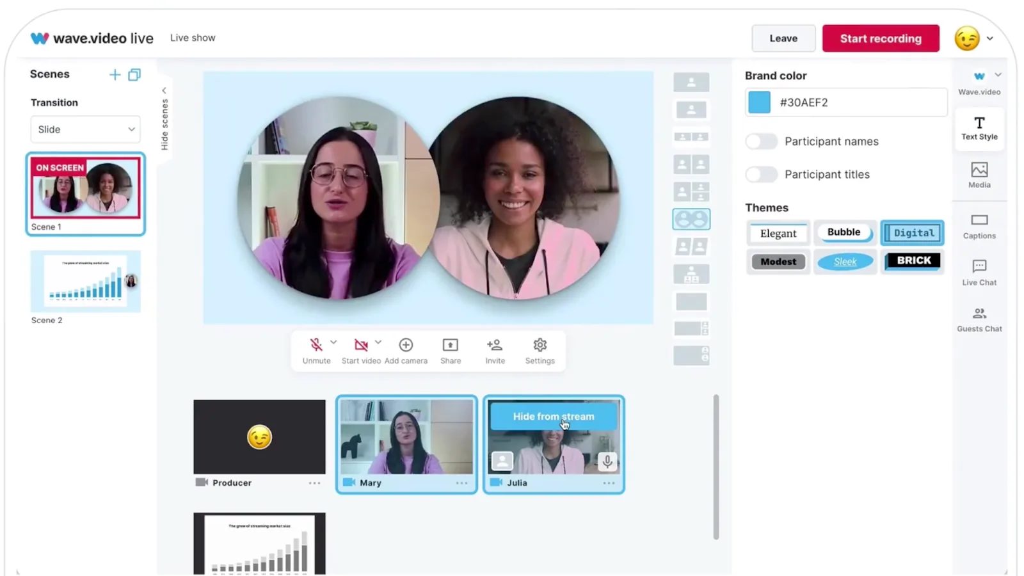This screenshot has height=576, width=1024.
Task: Open the Text Style panel
Action: coord(979,128)
